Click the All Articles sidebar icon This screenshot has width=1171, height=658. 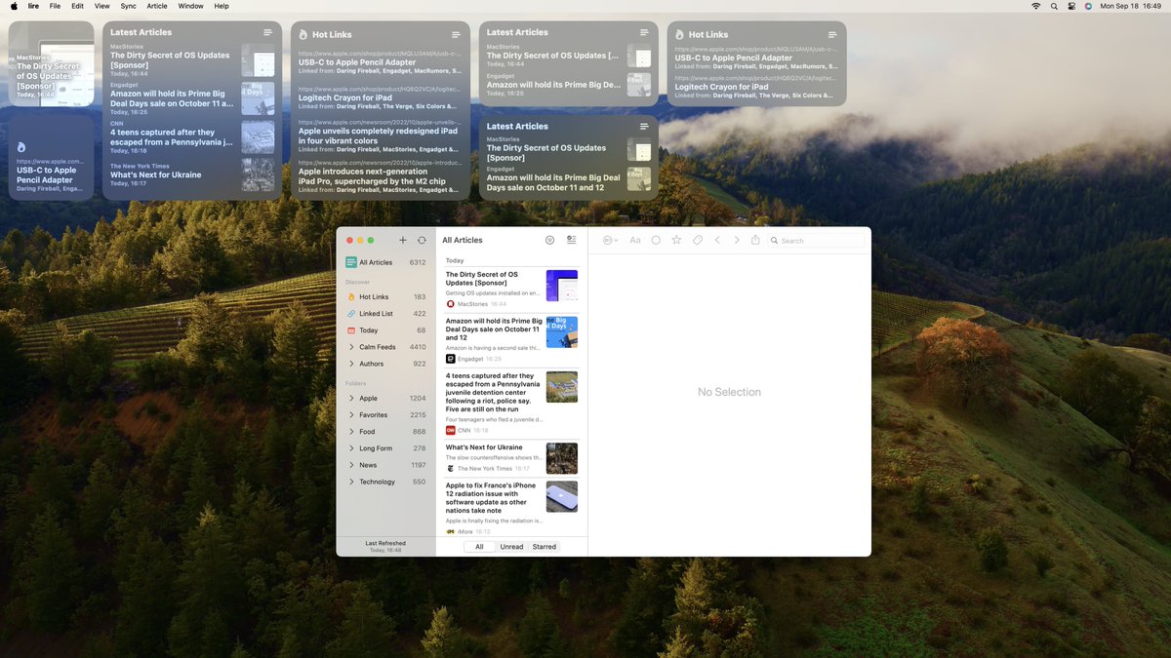[351, 262]
